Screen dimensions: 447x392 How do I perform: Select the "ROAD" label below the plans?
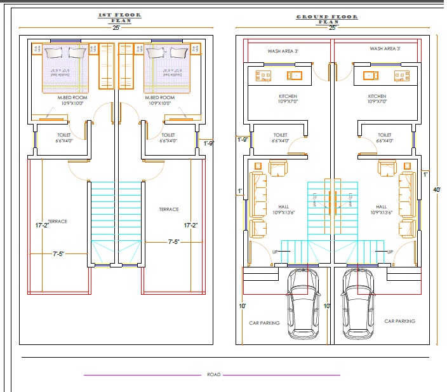click(x=214, y=375)
